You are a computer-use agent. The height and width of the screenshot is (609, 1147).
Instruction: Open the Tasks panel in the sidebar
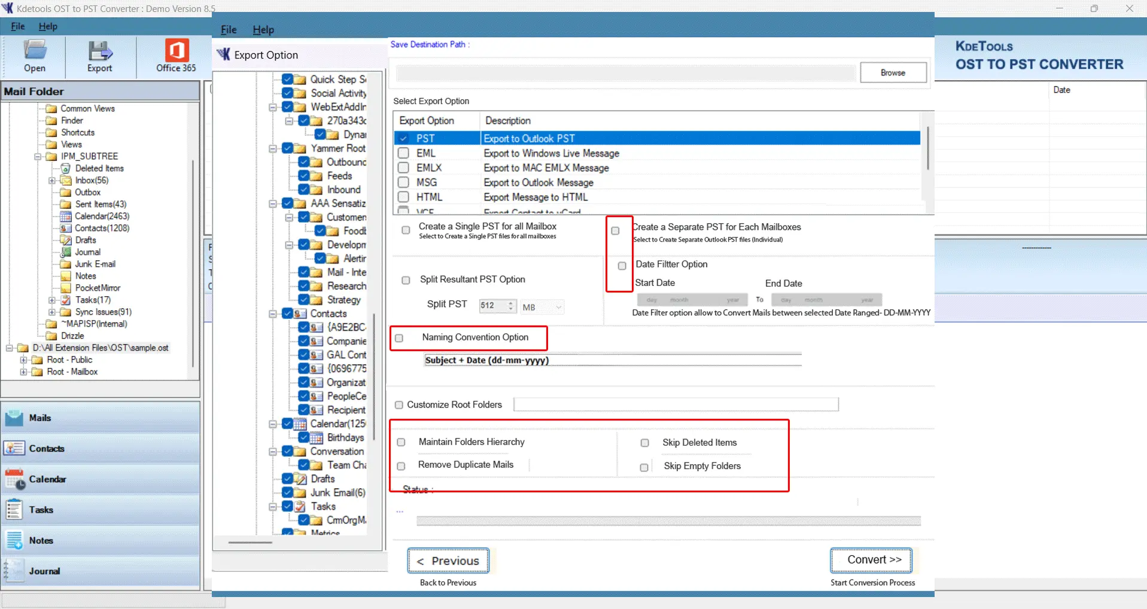101,510
